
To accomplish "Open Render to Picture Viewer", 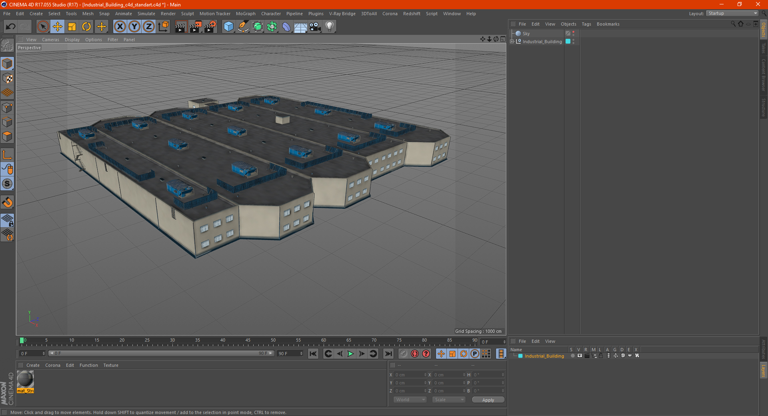I will (196, 27).
